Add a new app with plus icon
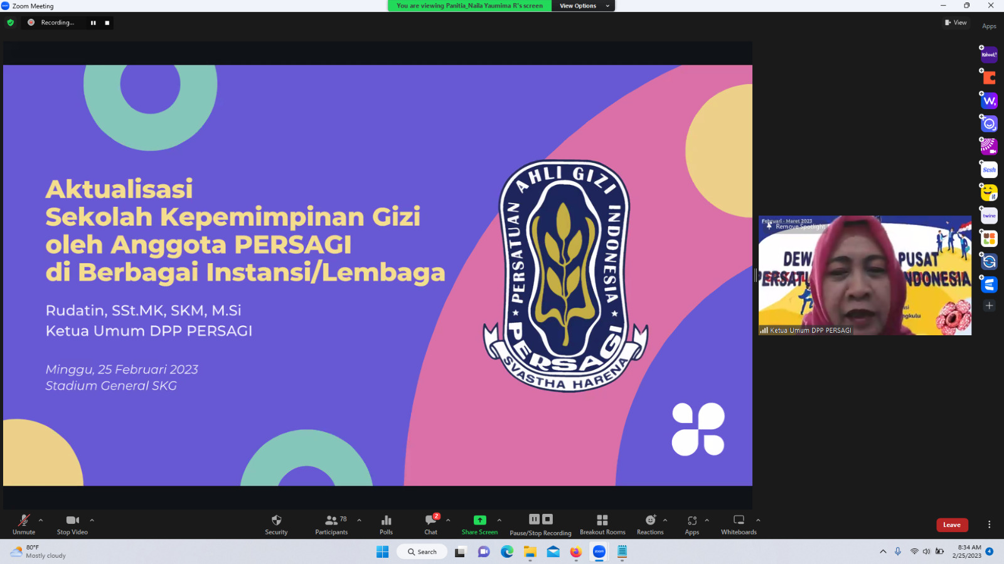The height and width of the screenshot is (564, 1004). (989, 306)
